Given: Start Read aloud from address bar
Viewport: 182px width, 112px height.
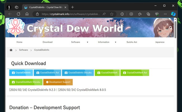Looking at the screenshot, I should [104, 14].
